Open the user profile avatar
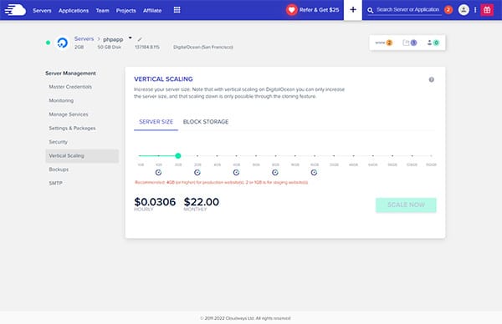The width and height of the screenshot is (502, 324). [x=464, y=10]
